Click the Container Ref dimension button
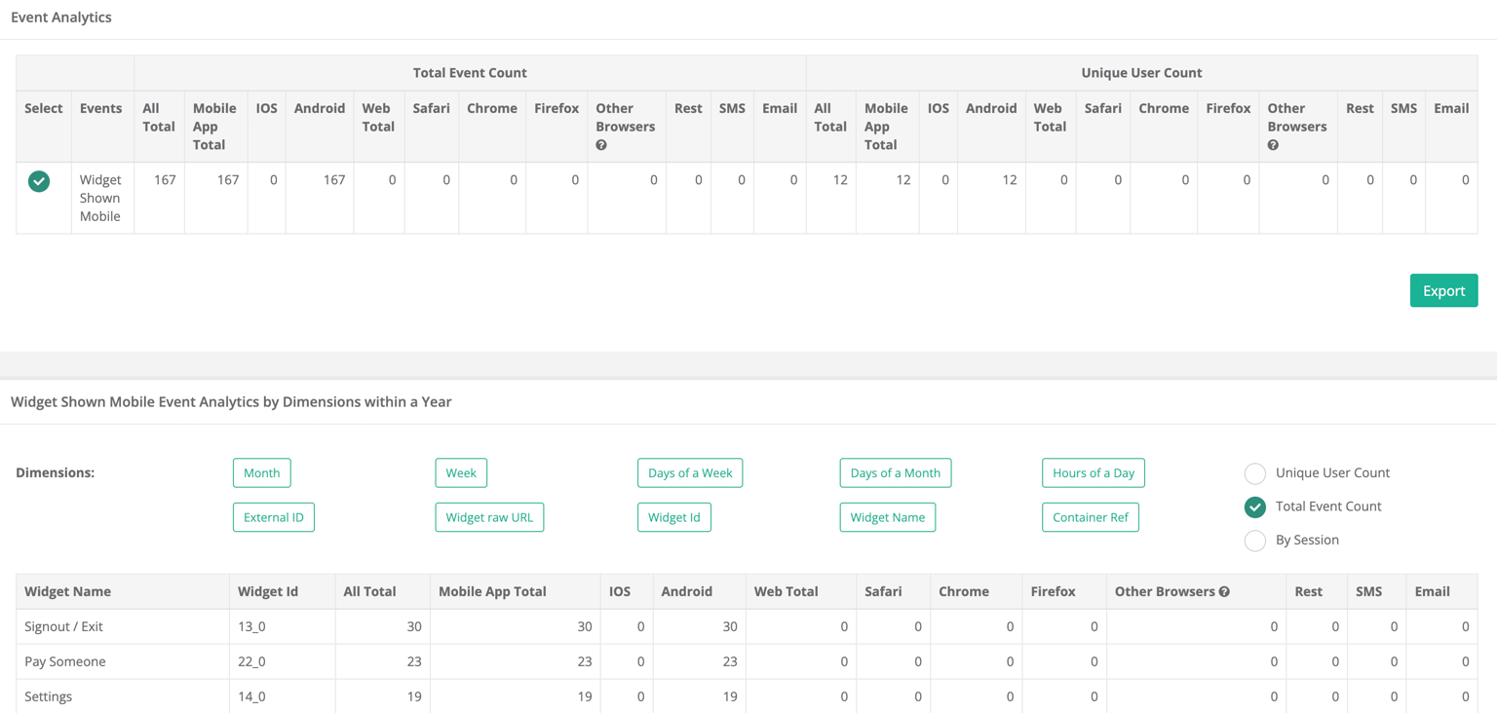Viewport: 1497px width, 713px height. click(x=1090, y=517)
